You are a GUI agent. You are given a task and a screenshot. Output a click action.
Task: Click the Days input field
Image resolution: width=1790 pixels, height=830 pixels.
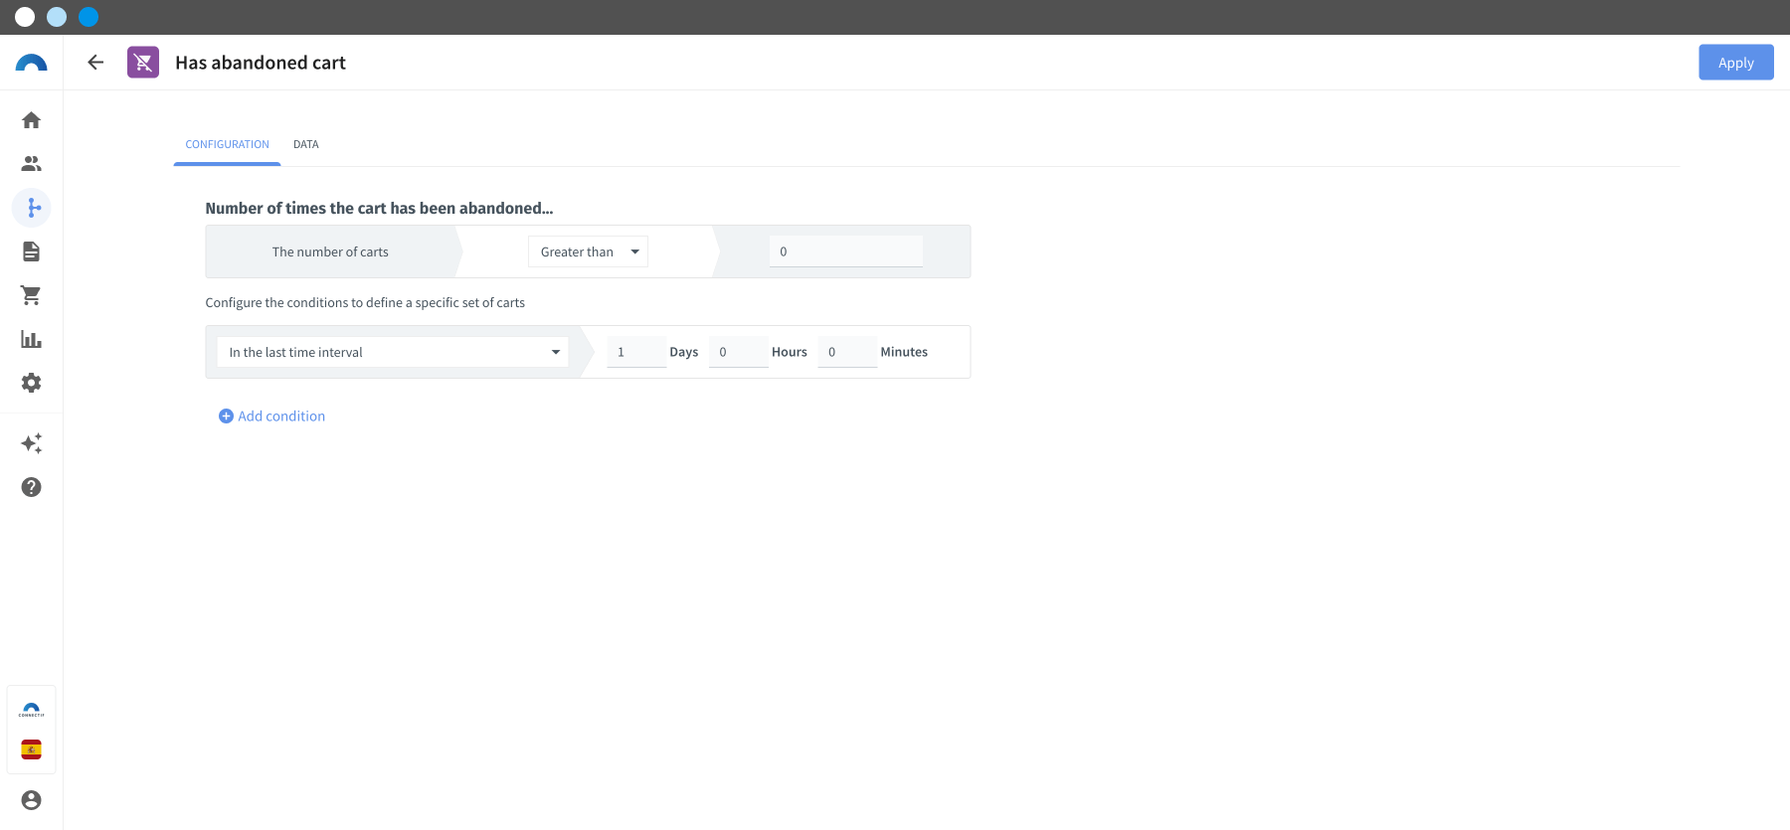point(636,352)
